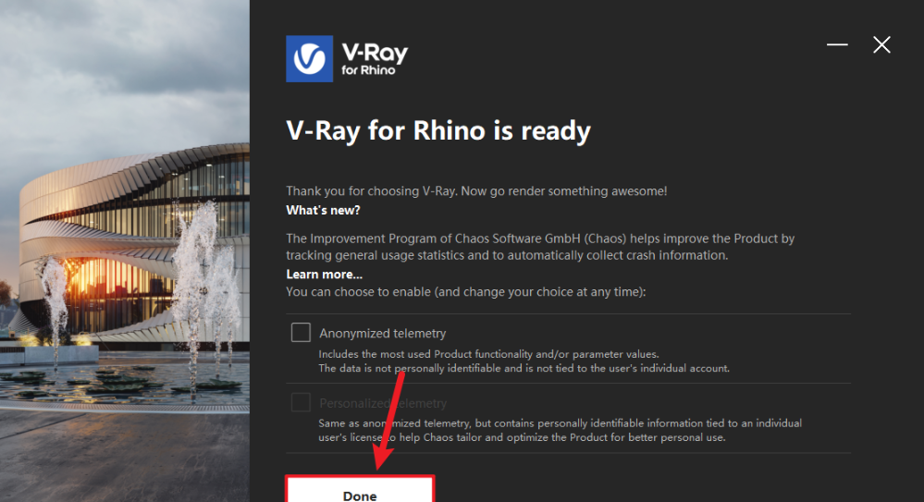This screenshot has width=924, height=502.
Task: Click the blue V-Ray logo icon
Action: (309, 58)
